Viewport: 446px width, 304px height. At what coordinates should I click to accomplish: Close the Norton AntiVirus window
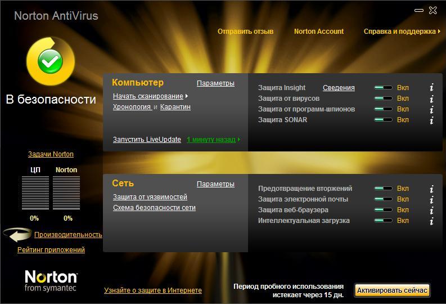(x=433, y=11)
